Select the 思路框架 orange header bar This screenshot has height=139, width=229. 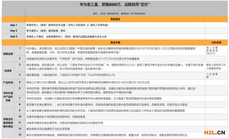pos(114,19)
